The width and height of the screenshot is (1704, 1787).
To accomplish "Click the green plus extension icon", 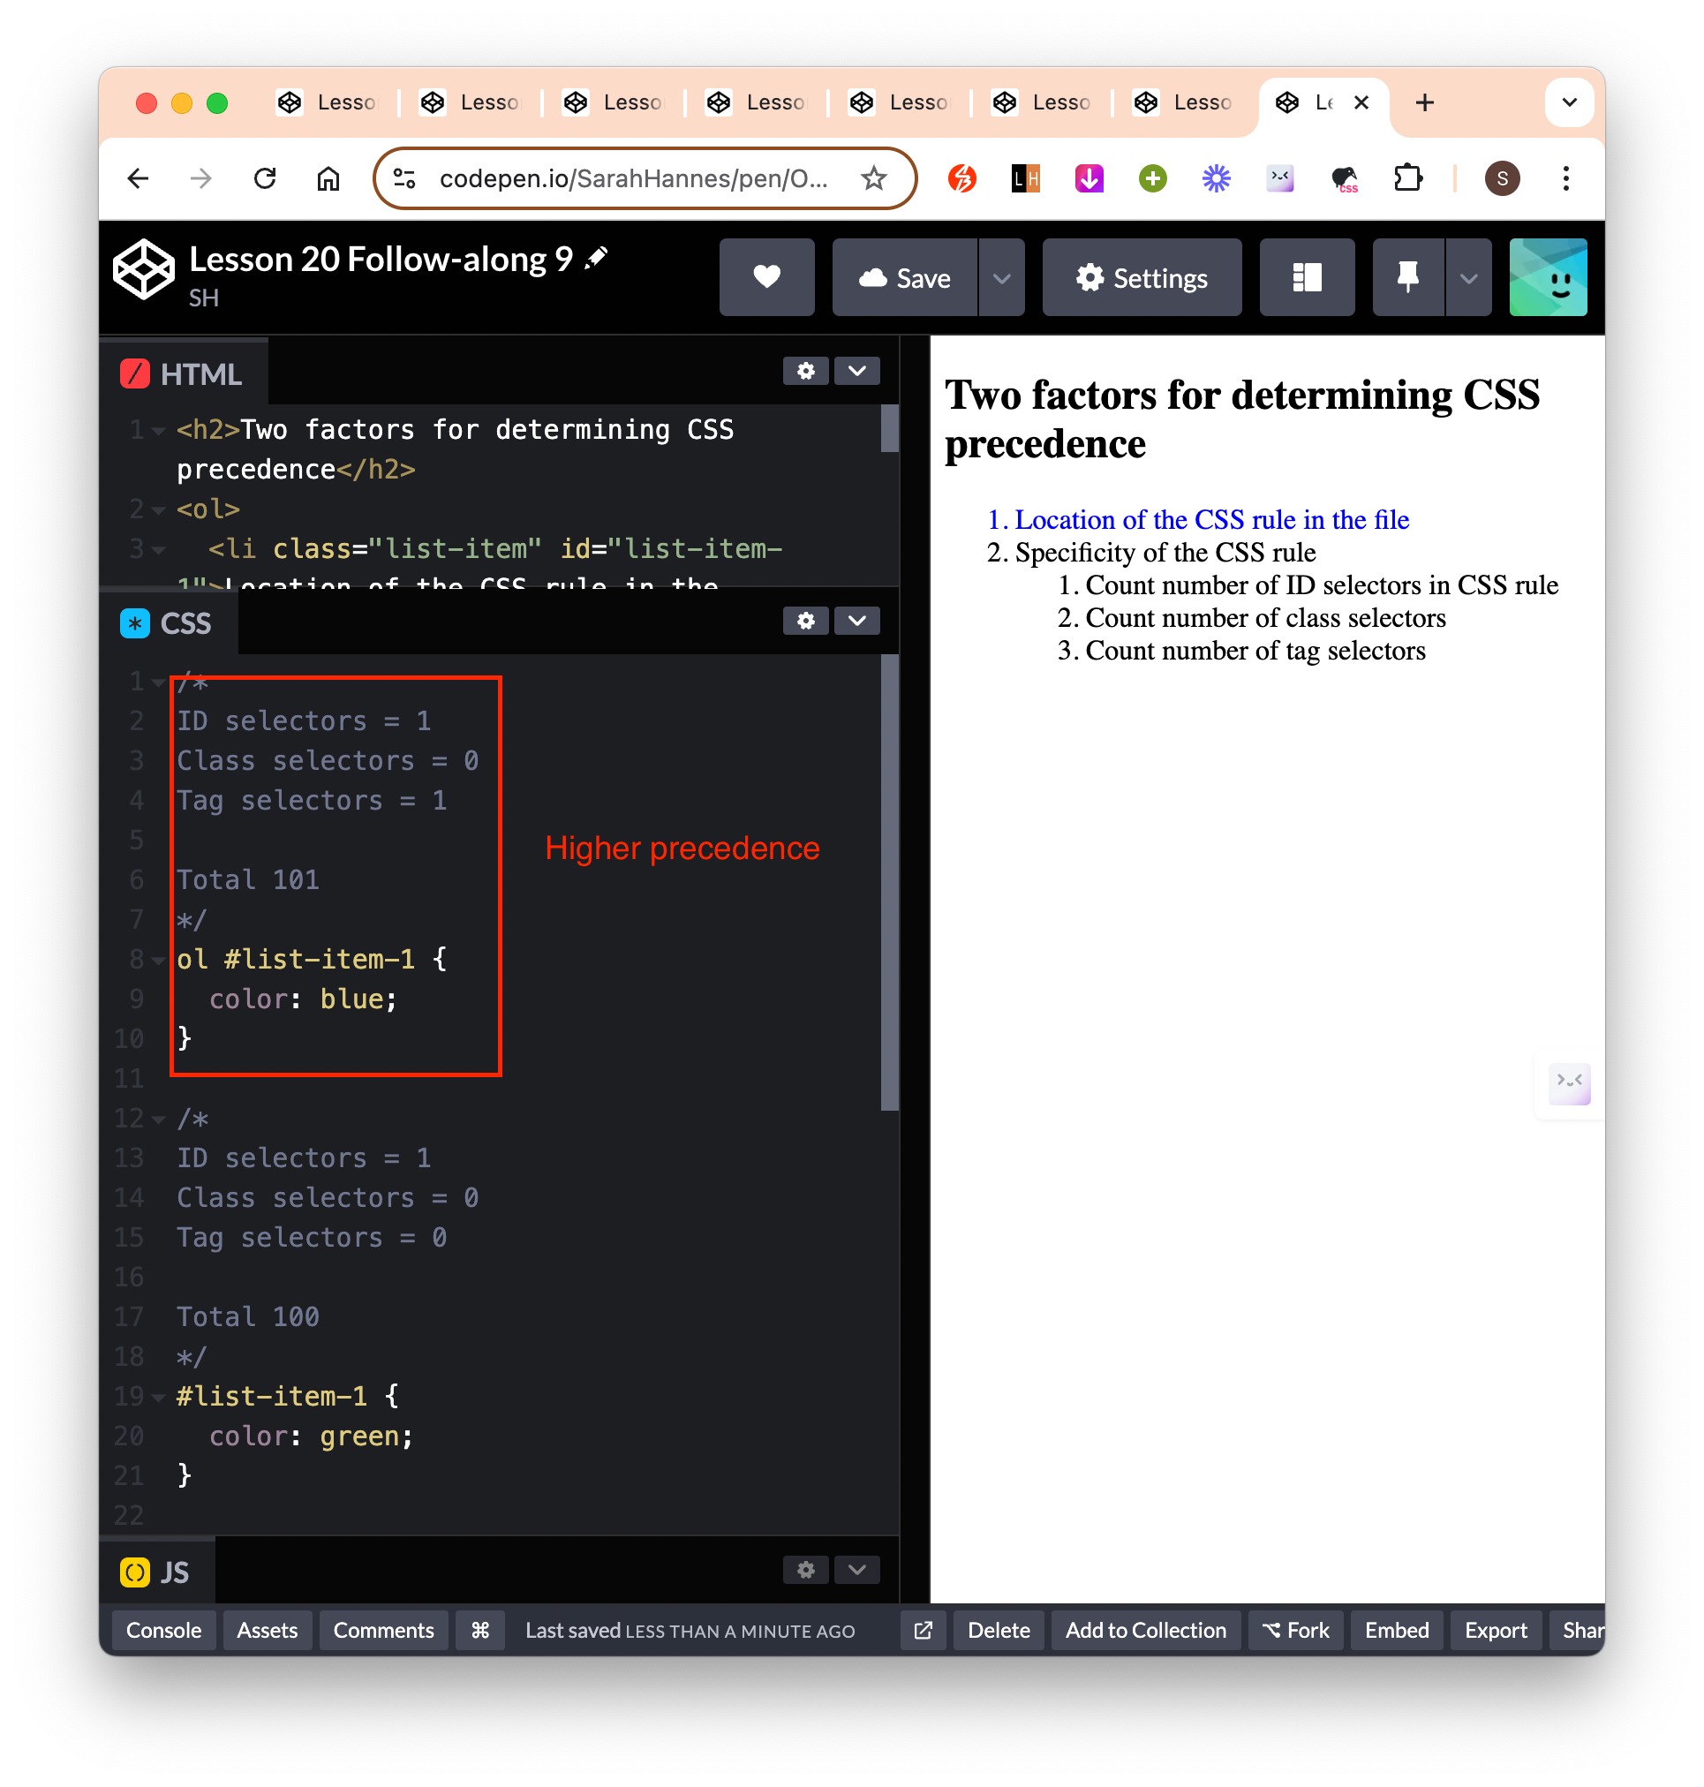I will click(x=1153, y=179).
